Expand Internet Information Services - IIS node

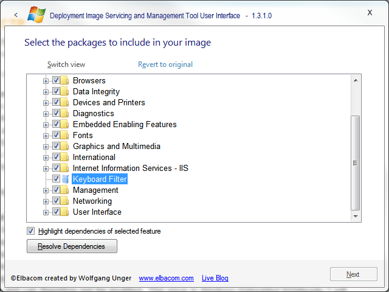pyautogui.click(x=46, y=169)
